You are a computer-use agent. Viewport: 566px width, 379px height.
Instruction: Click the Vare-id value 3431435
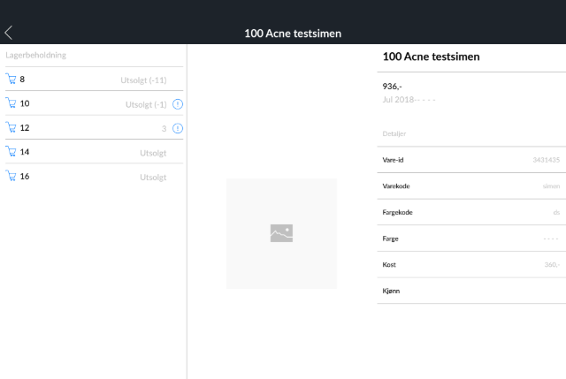(x=547, y=160)
